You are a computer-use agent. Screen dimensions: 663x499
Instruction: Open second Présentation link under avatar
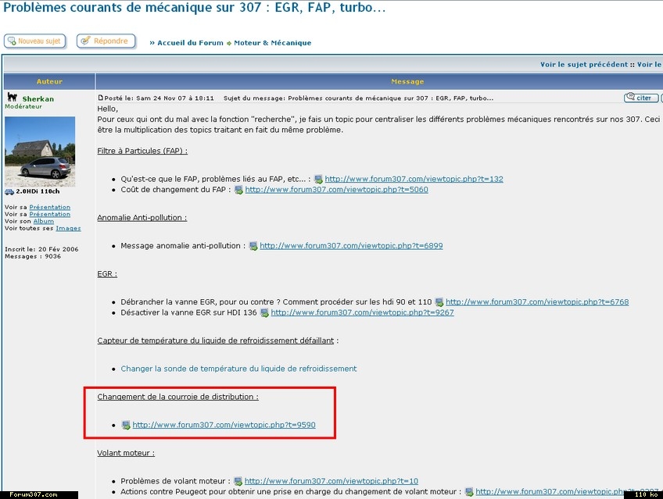[50, 214]
